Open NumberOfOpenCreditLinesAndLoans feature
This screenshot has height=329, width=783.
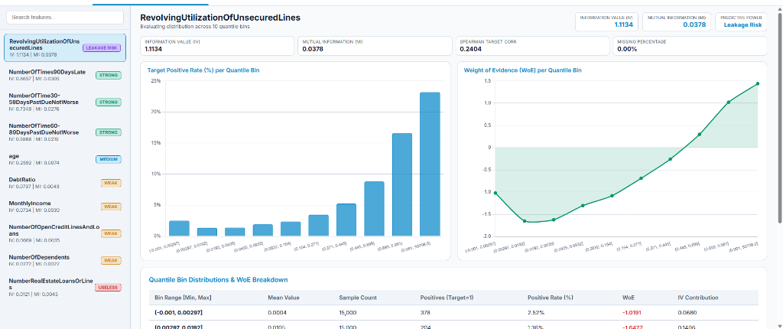pyautogui.click(x=65, y=233)
